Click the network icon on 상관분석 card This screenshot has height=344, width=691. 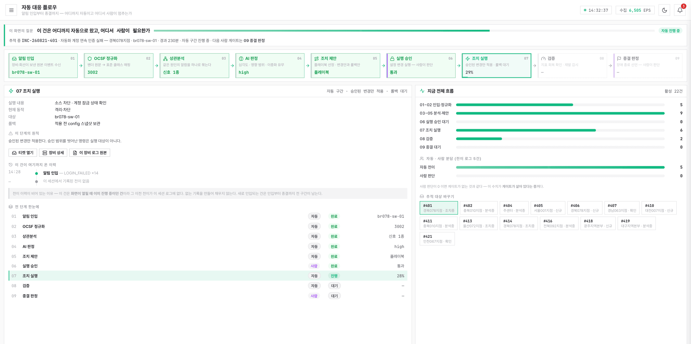[x=165, y=59]
